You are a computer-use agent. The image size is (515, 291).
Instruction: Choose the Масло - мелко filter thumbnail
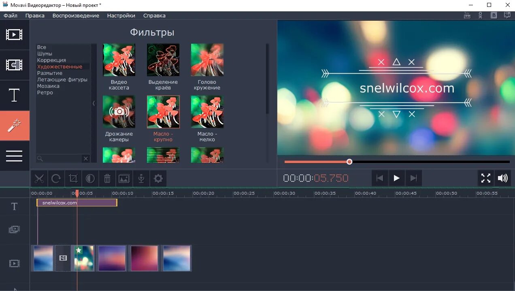tap(207, 112)
